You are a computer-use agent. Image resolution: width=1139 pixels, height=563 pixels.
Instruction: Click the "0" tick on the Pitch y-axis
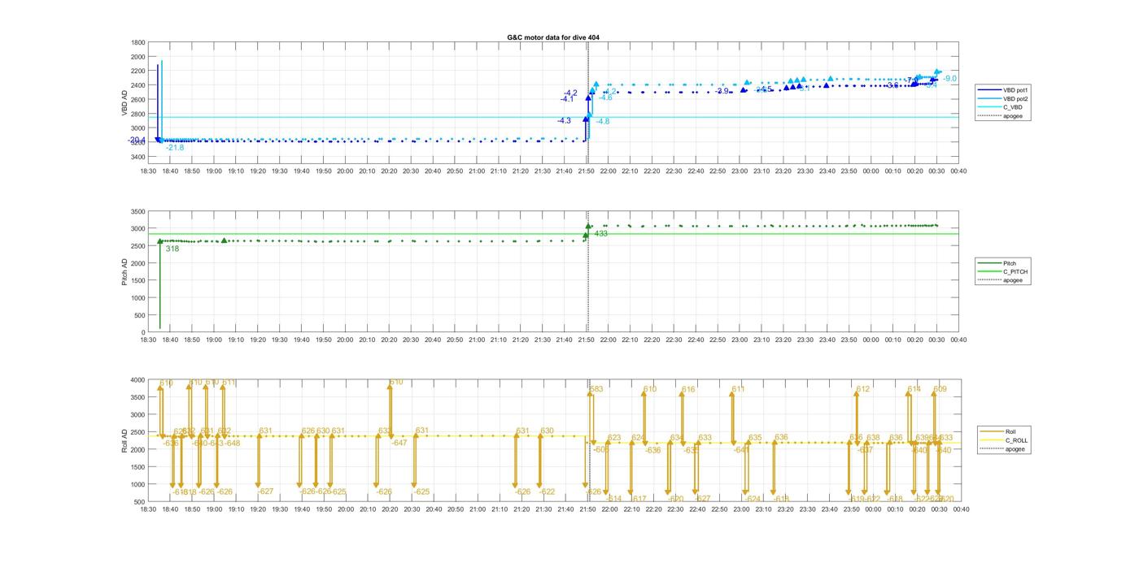[x=143, y=333]
